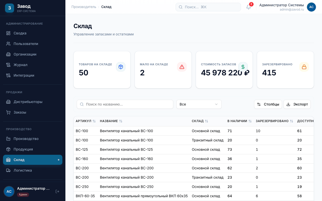Click the AC user avatar in the top bar
This screenshot has height=201, width=322.
click(x=311, y=7)
